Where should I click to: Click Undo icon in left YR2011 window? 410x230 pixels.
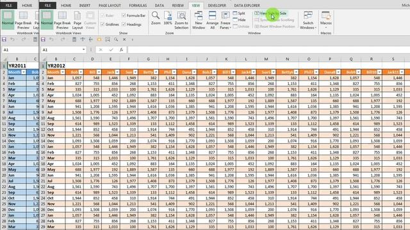12,40
